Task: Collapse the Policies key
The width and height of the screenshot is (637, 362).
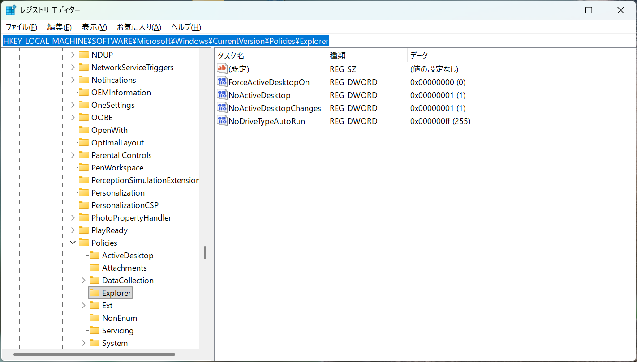Action: click(x=73, y=243)
